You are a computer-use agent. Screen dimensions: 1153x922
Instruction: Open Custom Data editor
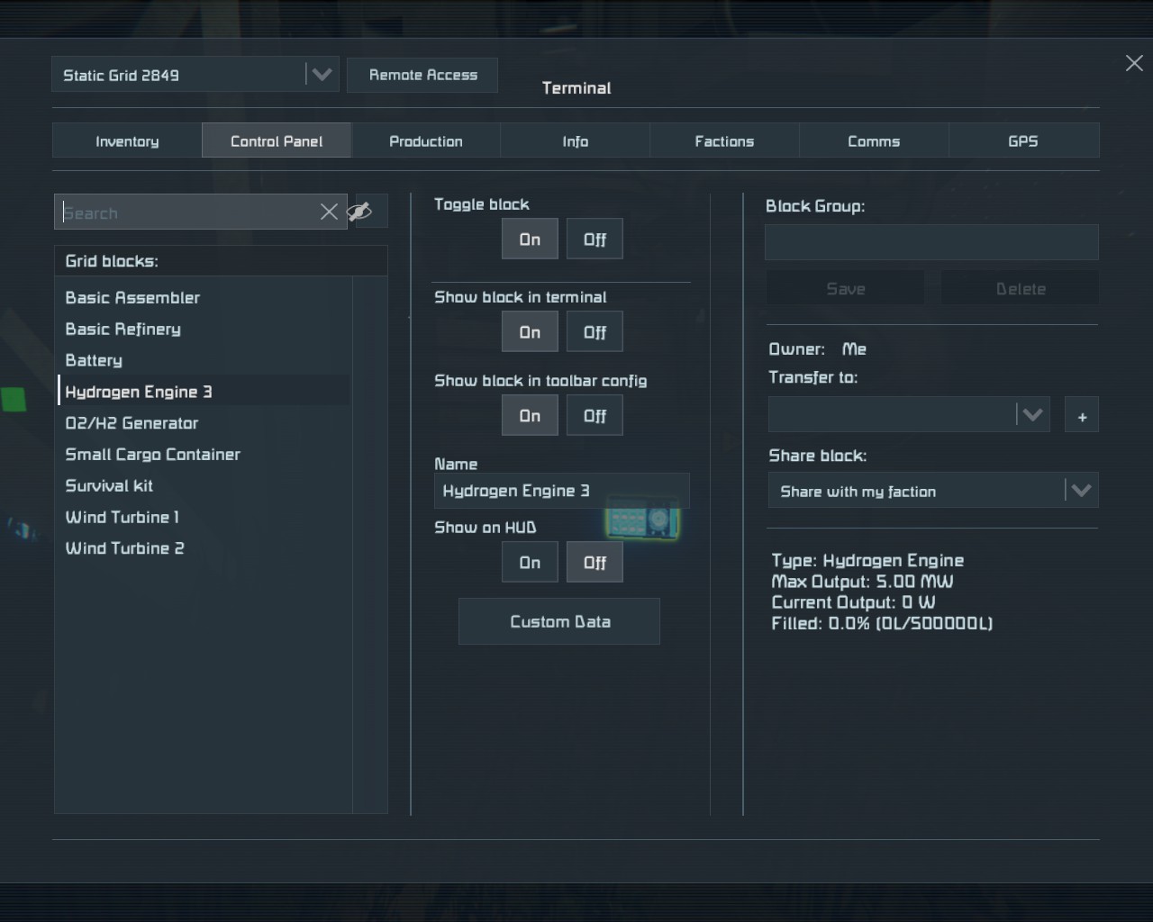point(559,621)
